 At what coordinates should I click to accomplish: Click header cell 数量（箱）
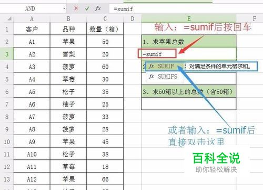105,29
